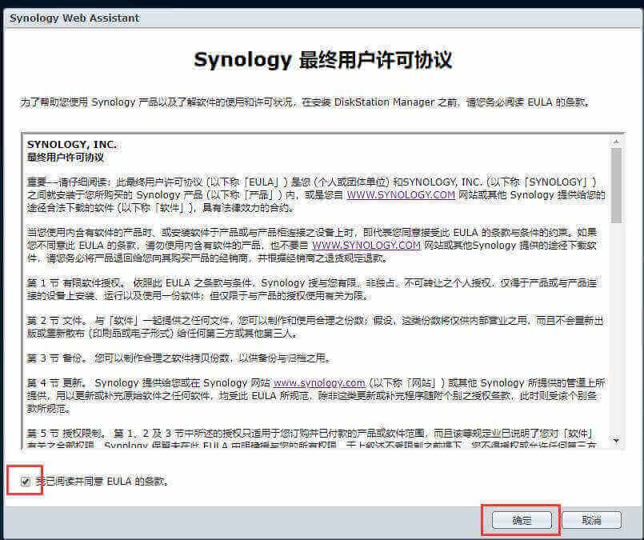Click the EULA scrollbar up arrow
Image resolution: width=644 pixels, height=540 pixels.
[616, 140]
